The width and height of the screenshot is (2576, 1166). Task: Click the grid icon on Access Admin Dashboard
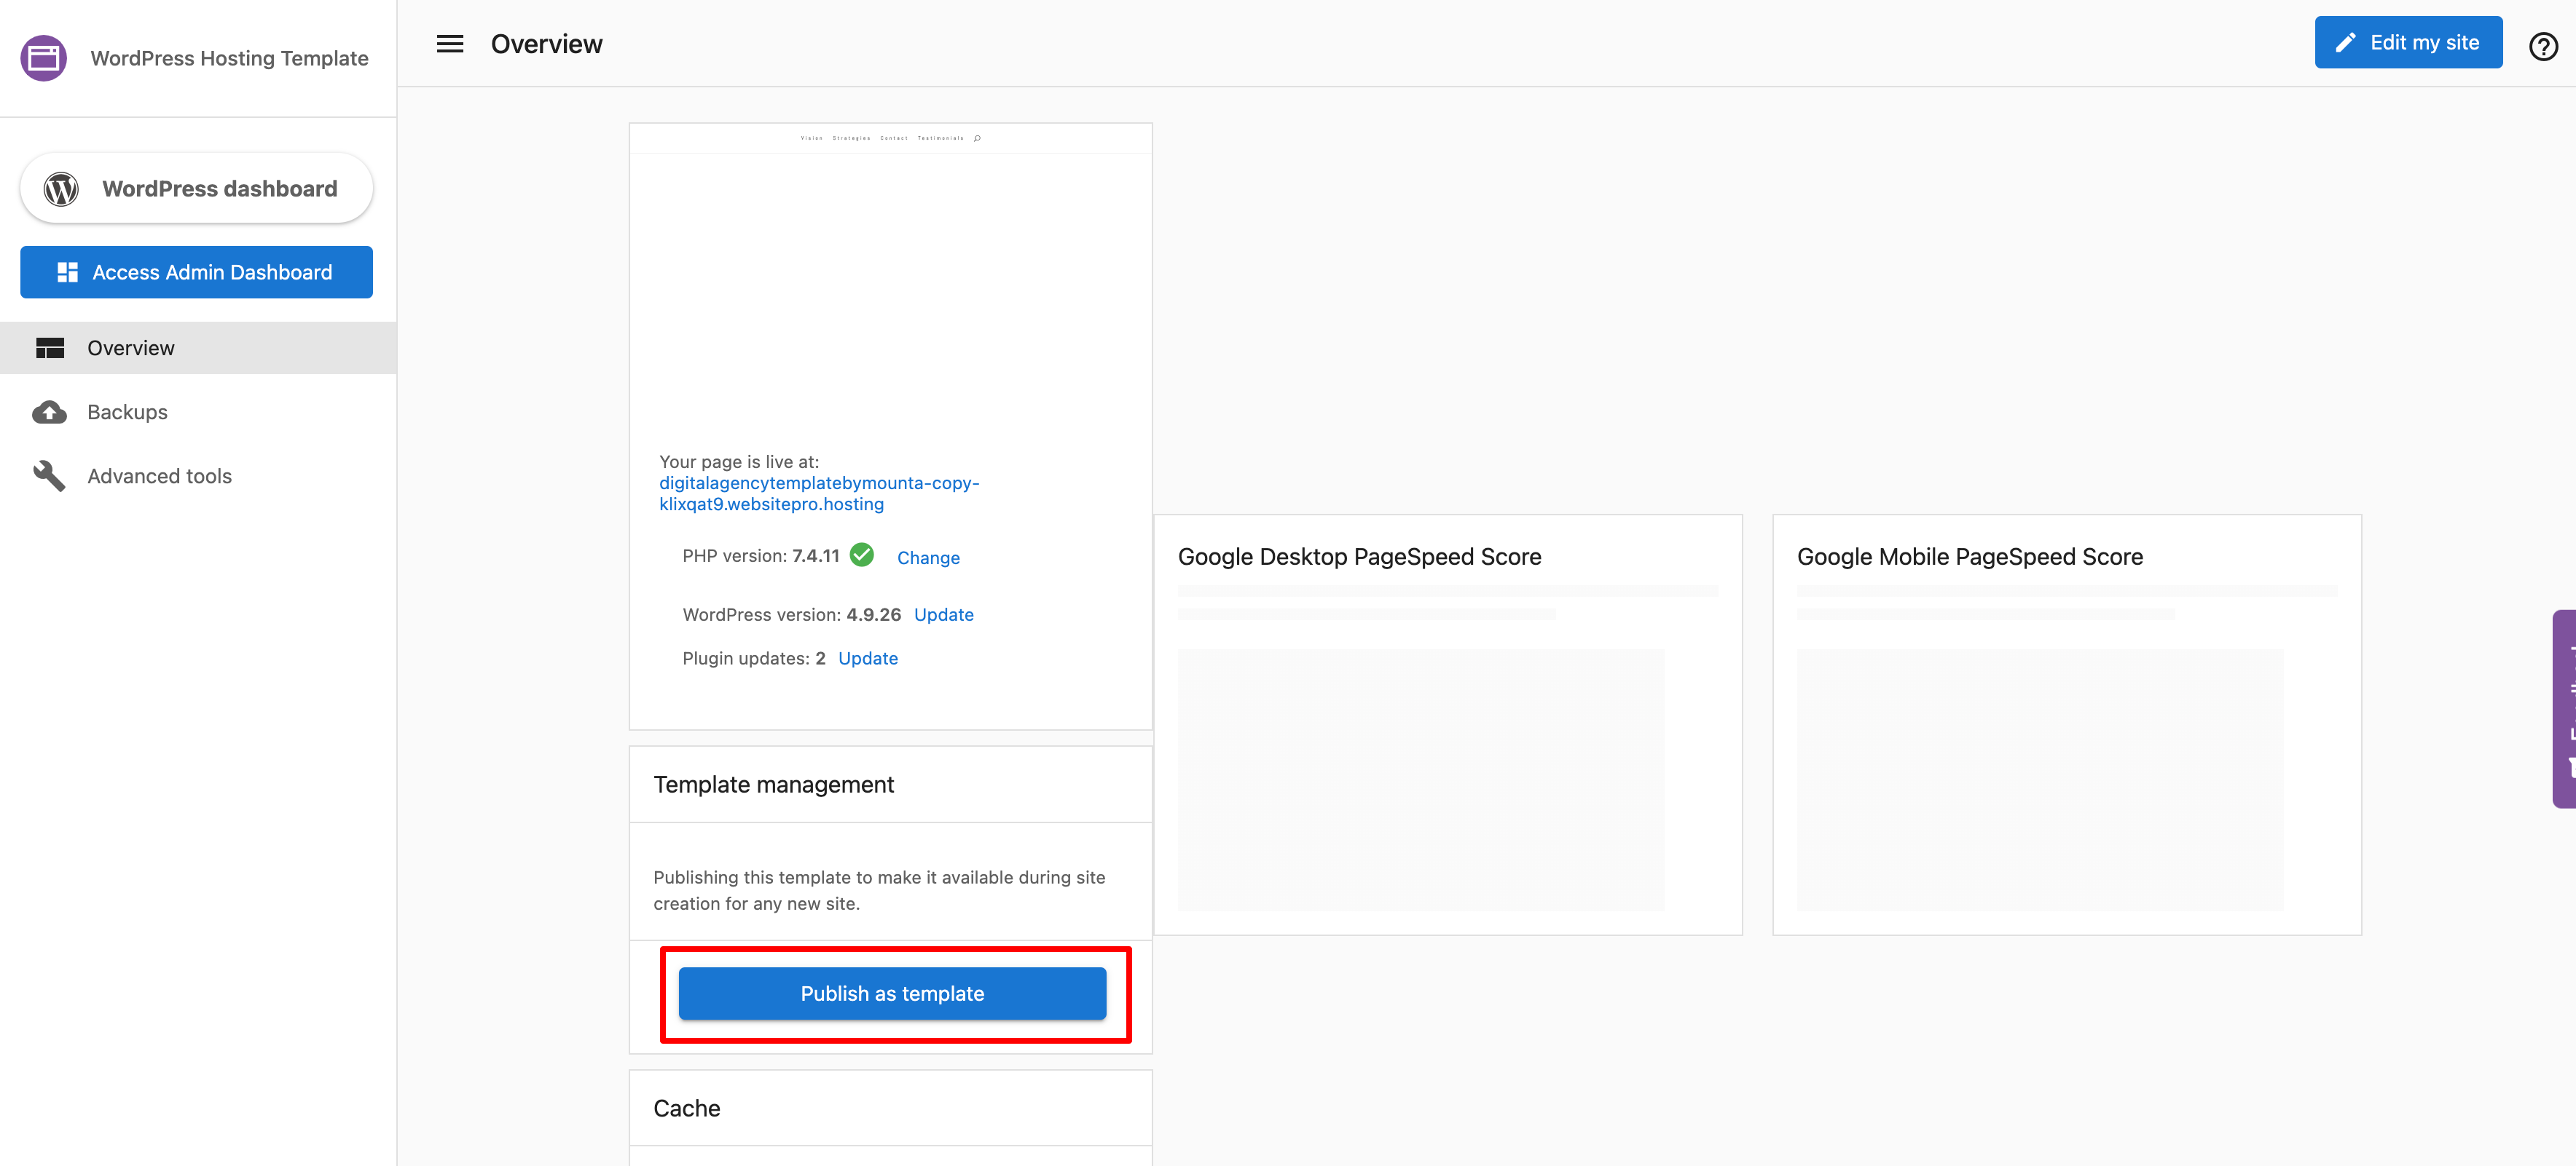(x=67, y=271)
